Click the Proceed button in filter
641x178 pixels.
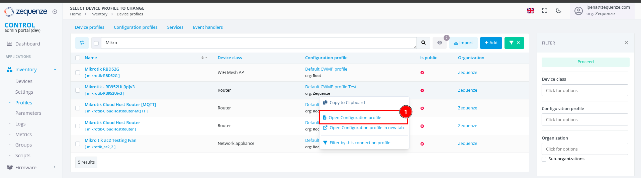585,62
